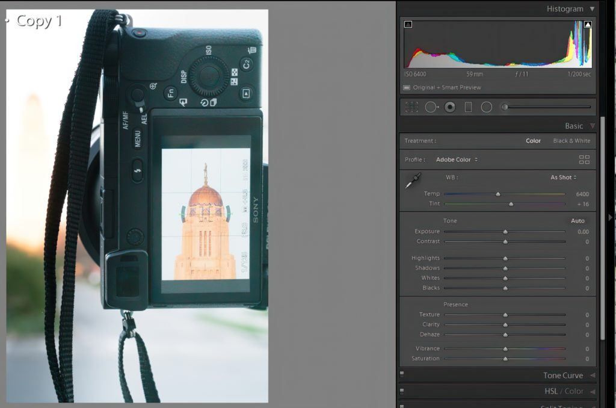Click the HSL label in panel header
The image size is (616, 408).
tap(551, 391)
